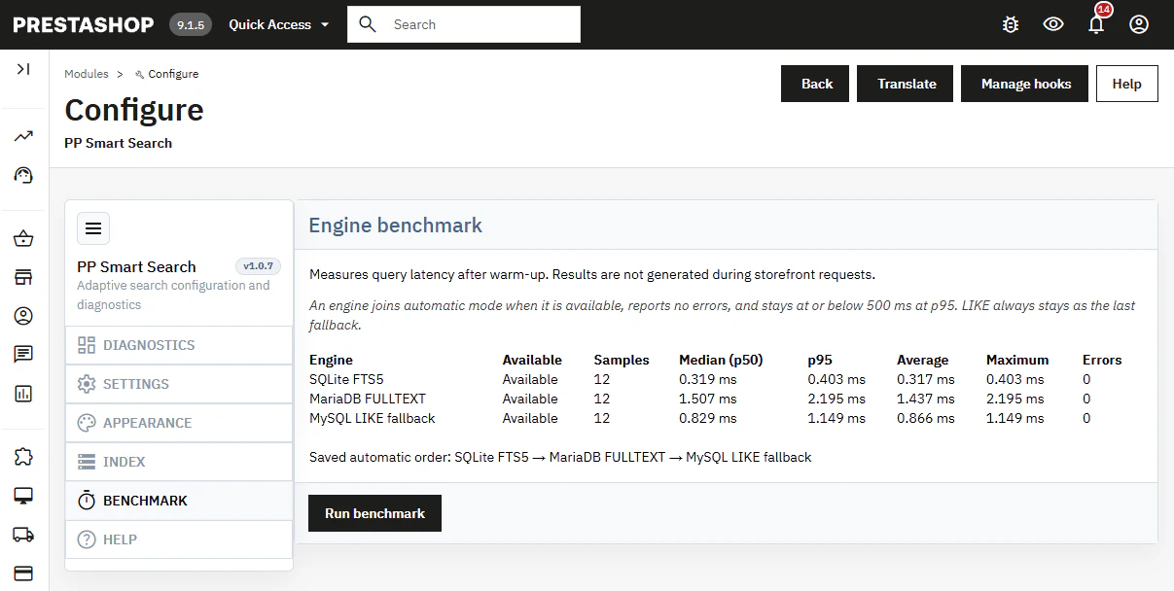This screenshot has height=591, width=1174.
Task: Click the Help question mark icon
Action: point(87,539)
